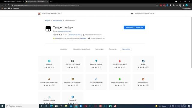The width and height of the screenshot is (192, 108).
Task: Open the Mail app from taskbar
Action: pos(71,106)
